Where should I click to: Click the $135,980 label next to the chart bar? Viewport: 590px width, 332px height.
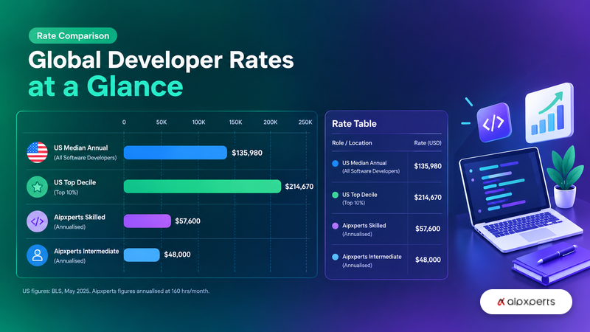click(x=247, y=153)
